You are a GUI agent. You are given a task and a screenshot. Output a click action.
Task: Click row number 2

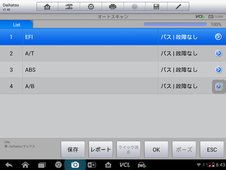(x=11, y=53)
